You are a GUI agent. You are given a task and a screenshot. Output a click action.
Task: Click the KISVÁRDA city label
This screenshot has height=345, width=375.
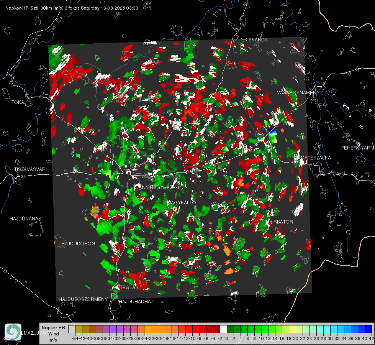256,40
